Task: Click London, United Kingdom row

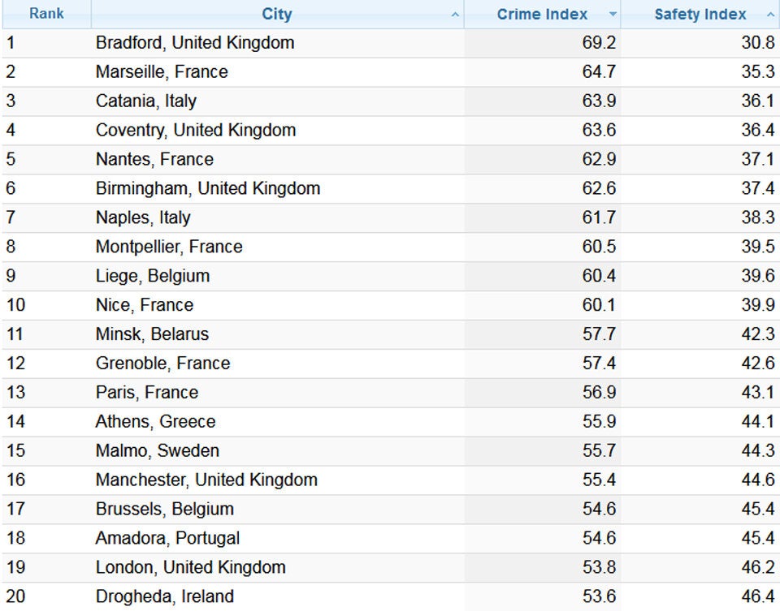Action: 191,567
